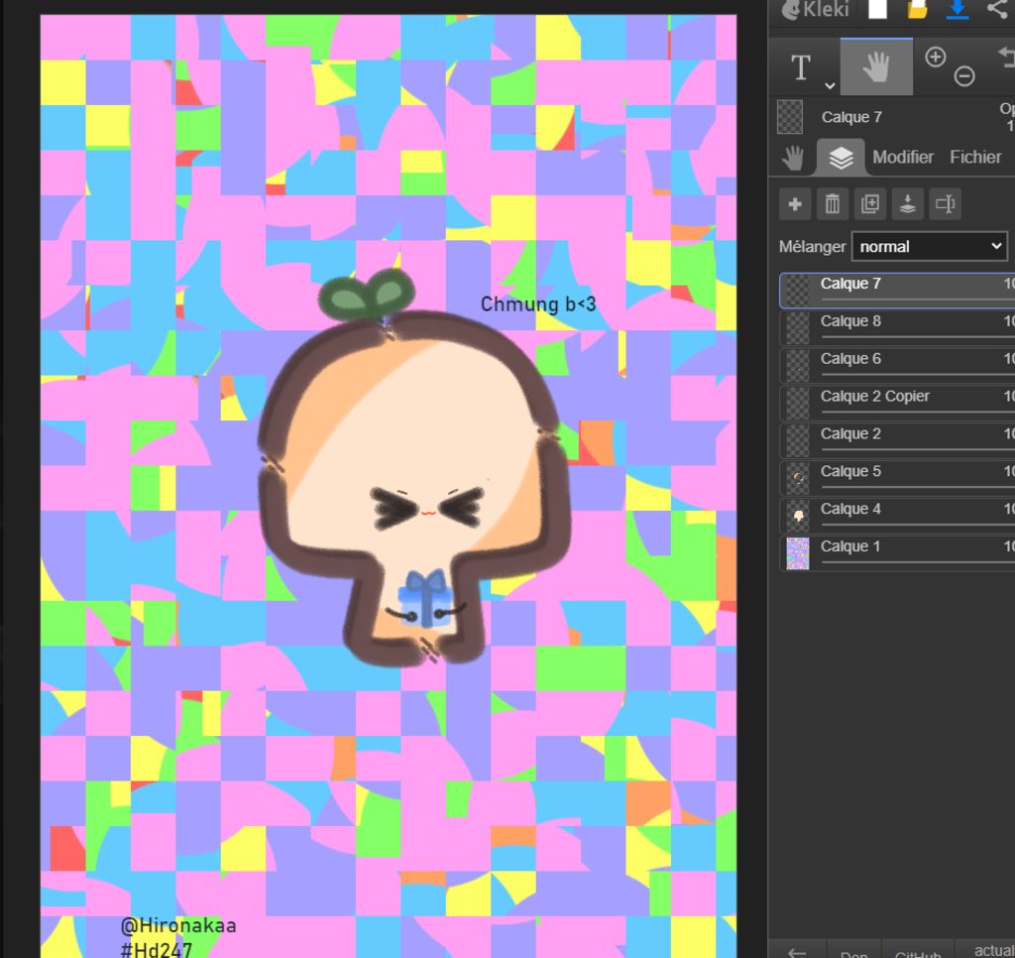Screen dimensions: 1015x958
Task: Open the Fichier tab
Action: (975, 157)
